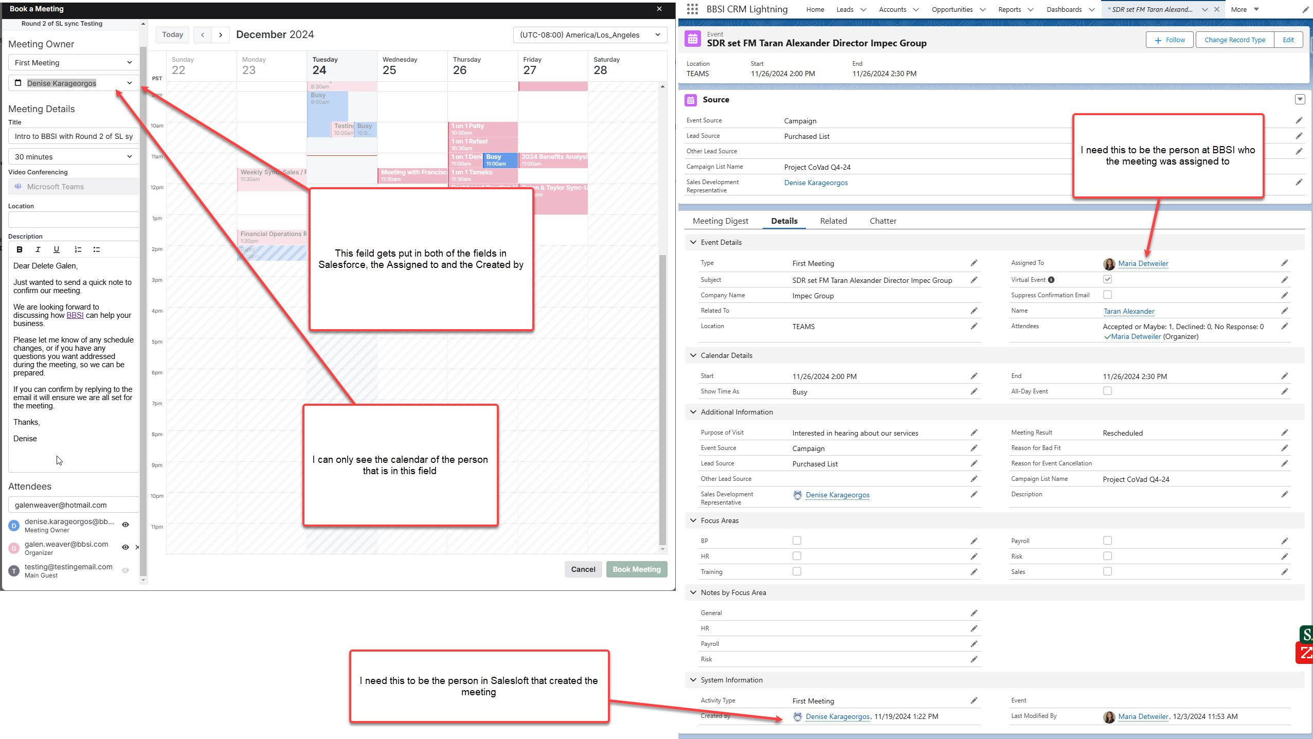Click the Follow button
Screen dimensions: 1313x739
pyautogui.click(x=1169, y=40)
